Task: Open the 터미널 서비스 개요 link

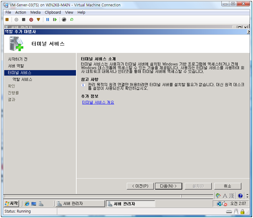Action: pyautogui.click(x=98, y=102)
